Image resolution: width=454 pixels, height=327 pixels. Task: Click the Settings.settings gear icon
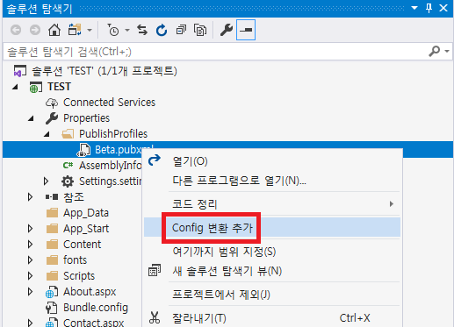point(68,181)
